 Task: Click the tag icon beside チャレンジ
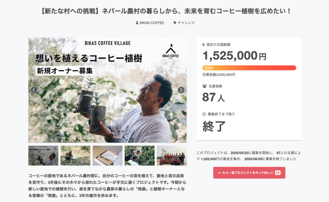(175, 23)
